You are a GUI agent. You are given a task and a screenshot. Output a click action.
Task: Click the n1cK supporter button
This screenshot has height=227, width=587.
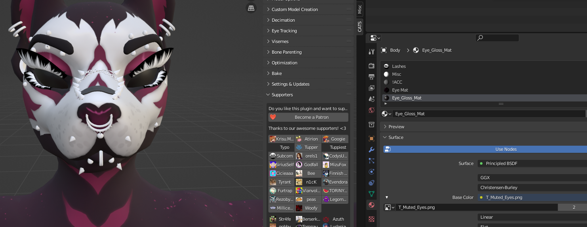[x=308, y=182]
